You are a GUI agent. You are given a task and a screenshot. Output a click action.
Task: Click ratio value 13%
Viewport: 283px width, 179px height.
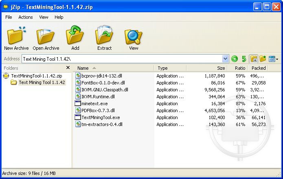point(240,110)
